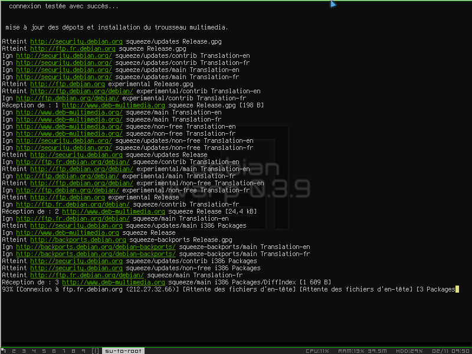Open security.debian.org link on updates/contrib i386 Packages line

pos(77,261)
